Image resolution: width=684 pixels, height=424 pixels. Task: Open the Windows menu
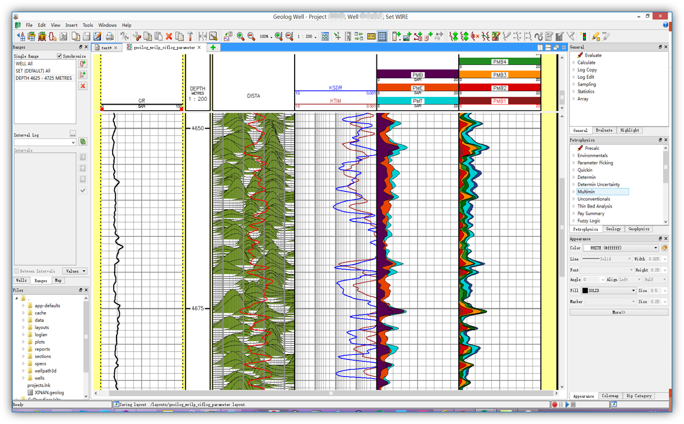(107, 25)
